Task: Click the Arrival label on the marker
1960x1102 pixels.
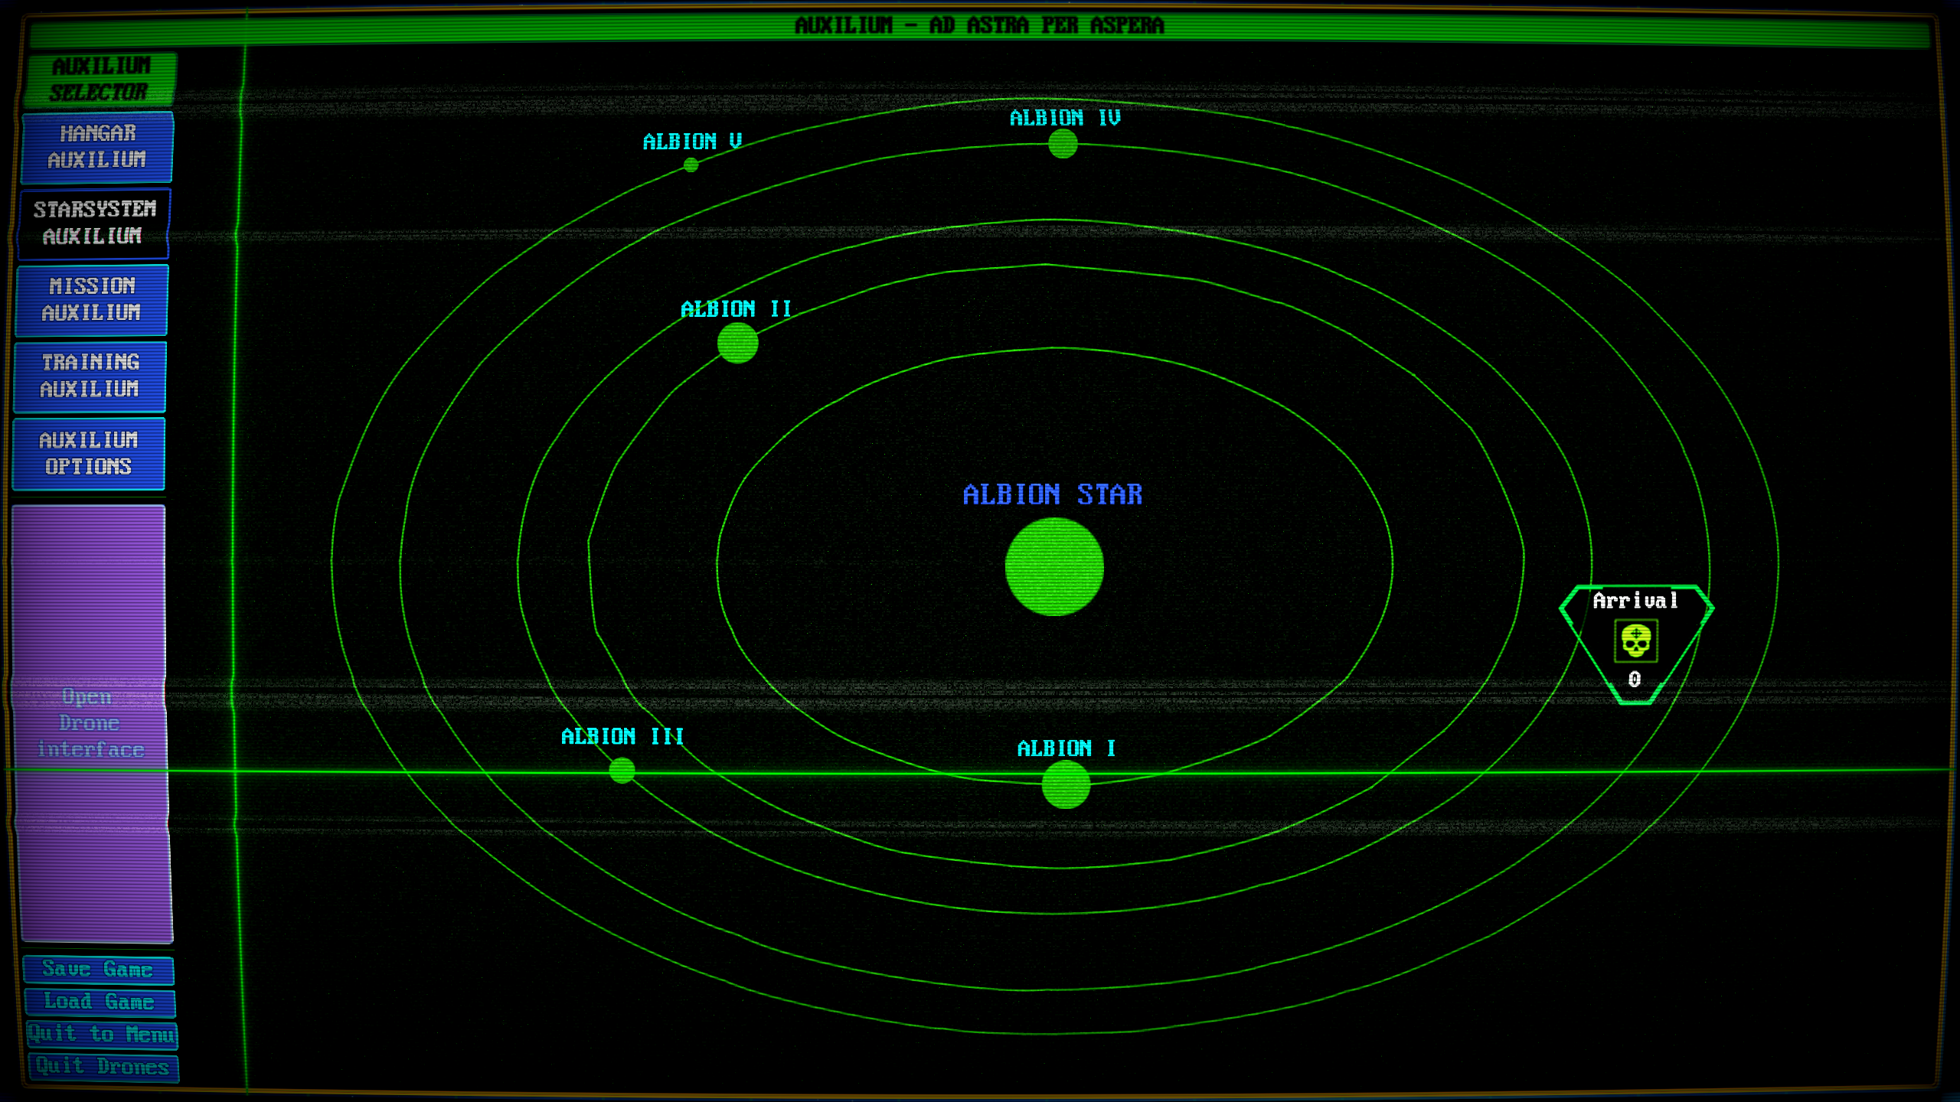Action: (1635, 601)
